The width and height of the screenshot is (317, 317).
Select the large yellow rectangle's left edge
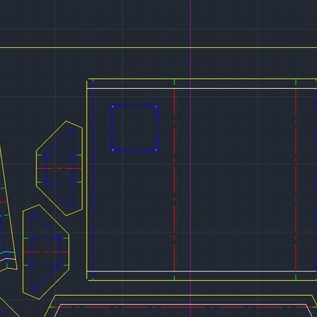click(x=87, y=179)
